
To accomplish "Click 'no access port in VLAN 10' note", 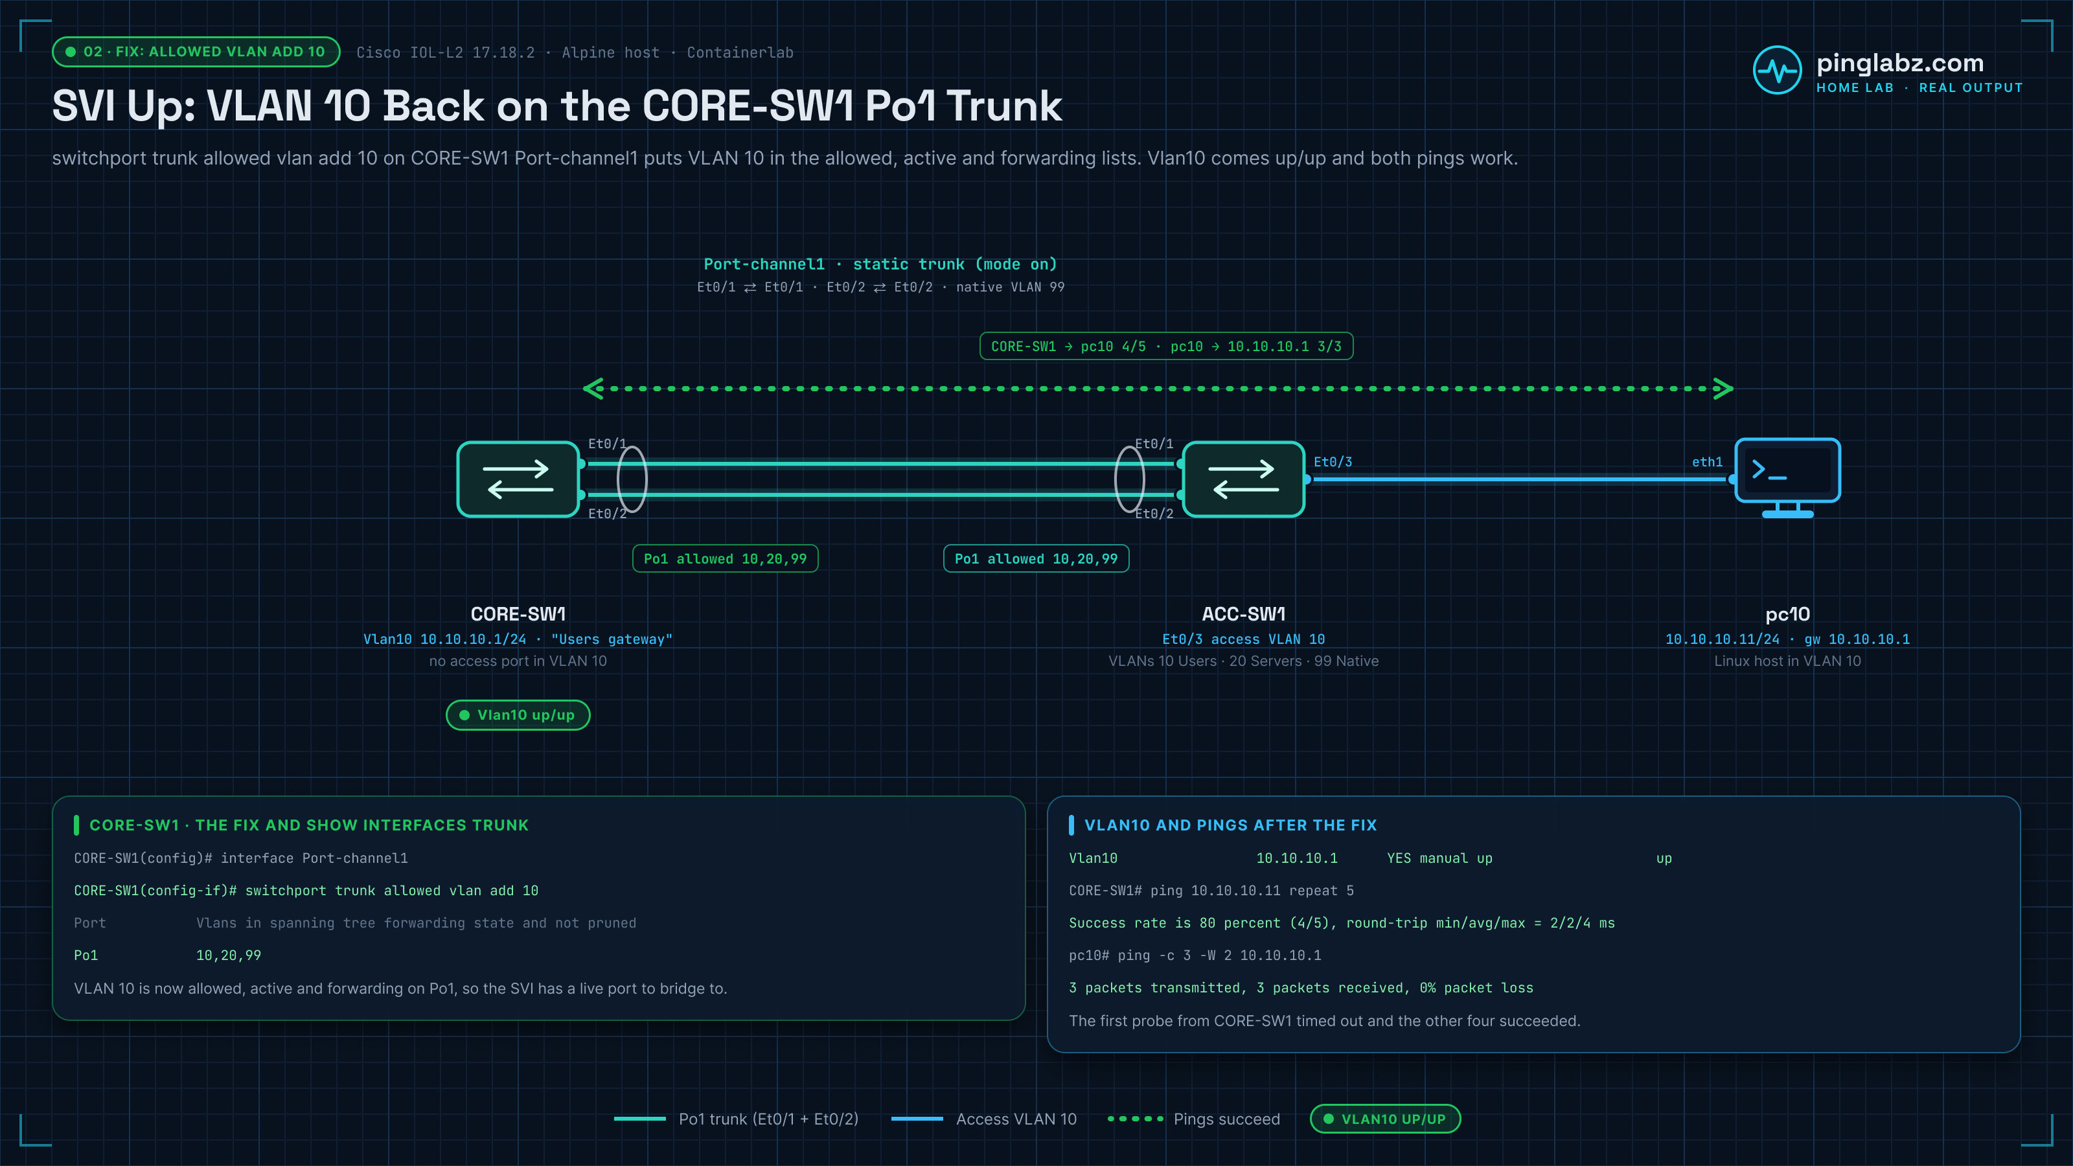I will tap(518, 661).
